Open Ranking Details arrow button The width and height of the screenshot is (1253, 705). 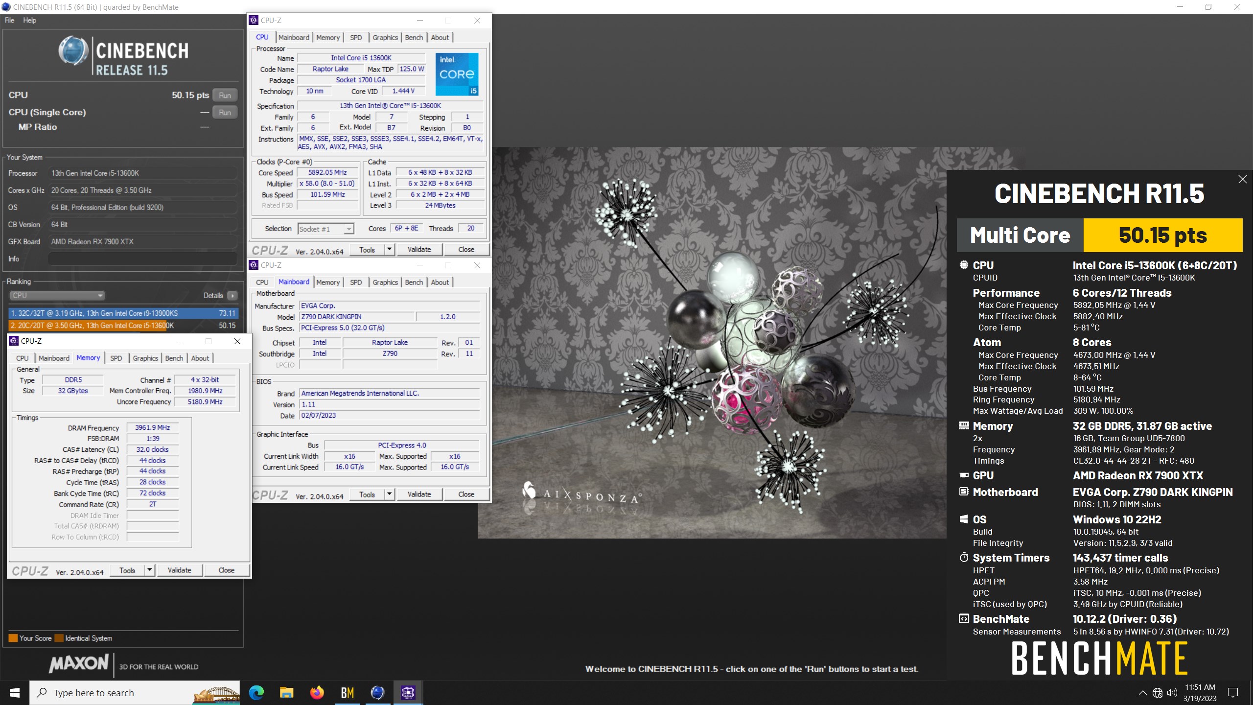(x=233, y=295)
